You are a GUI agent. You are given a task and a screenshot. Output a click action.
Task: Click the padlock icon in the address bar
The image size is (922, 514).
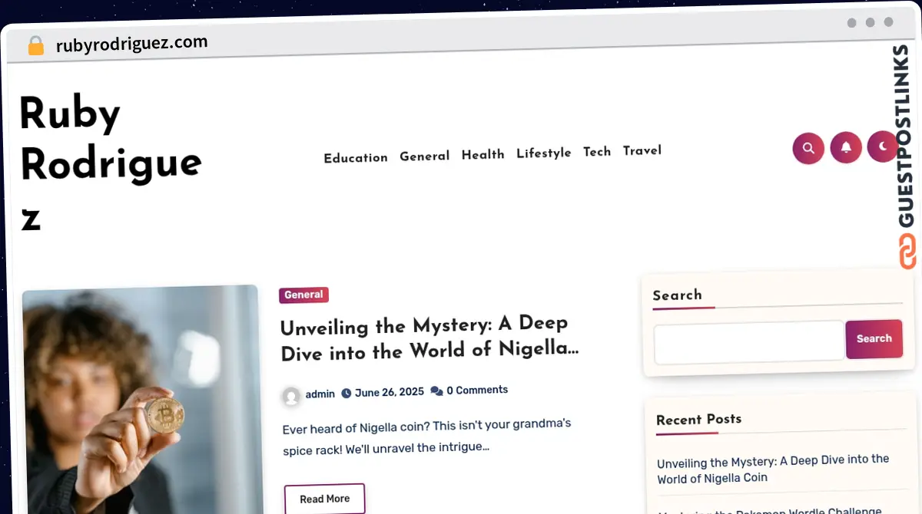tap(35, 44)
